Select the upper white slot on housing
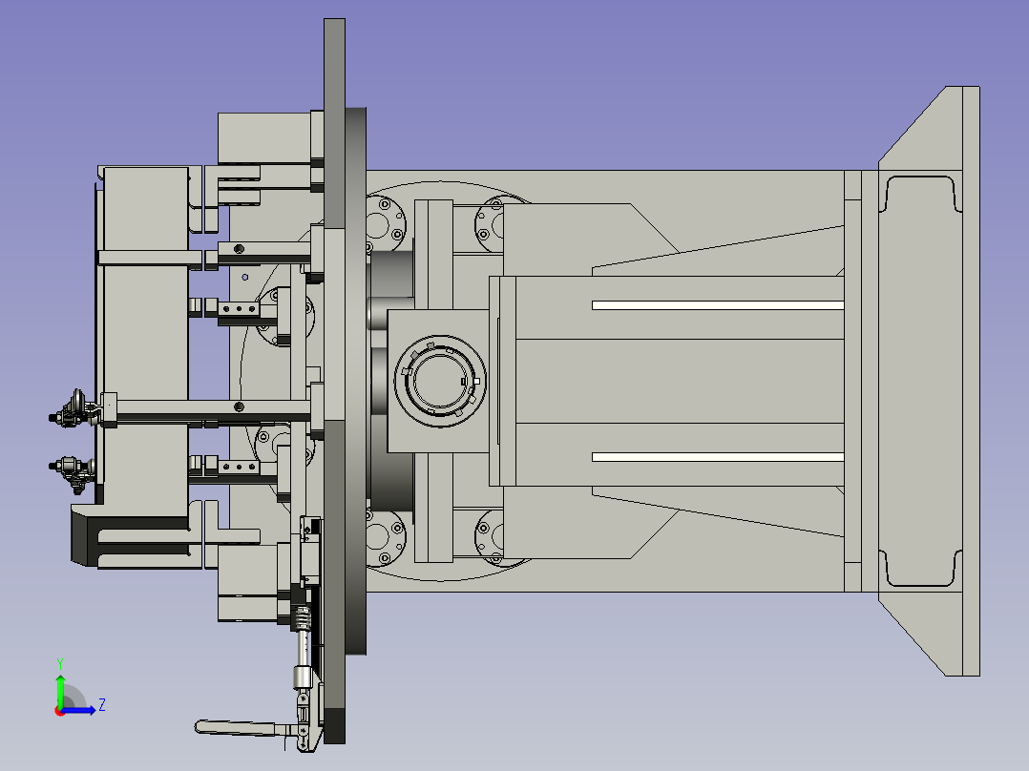The height and width of the screenshot is (771, 1029). pos(718,305)
